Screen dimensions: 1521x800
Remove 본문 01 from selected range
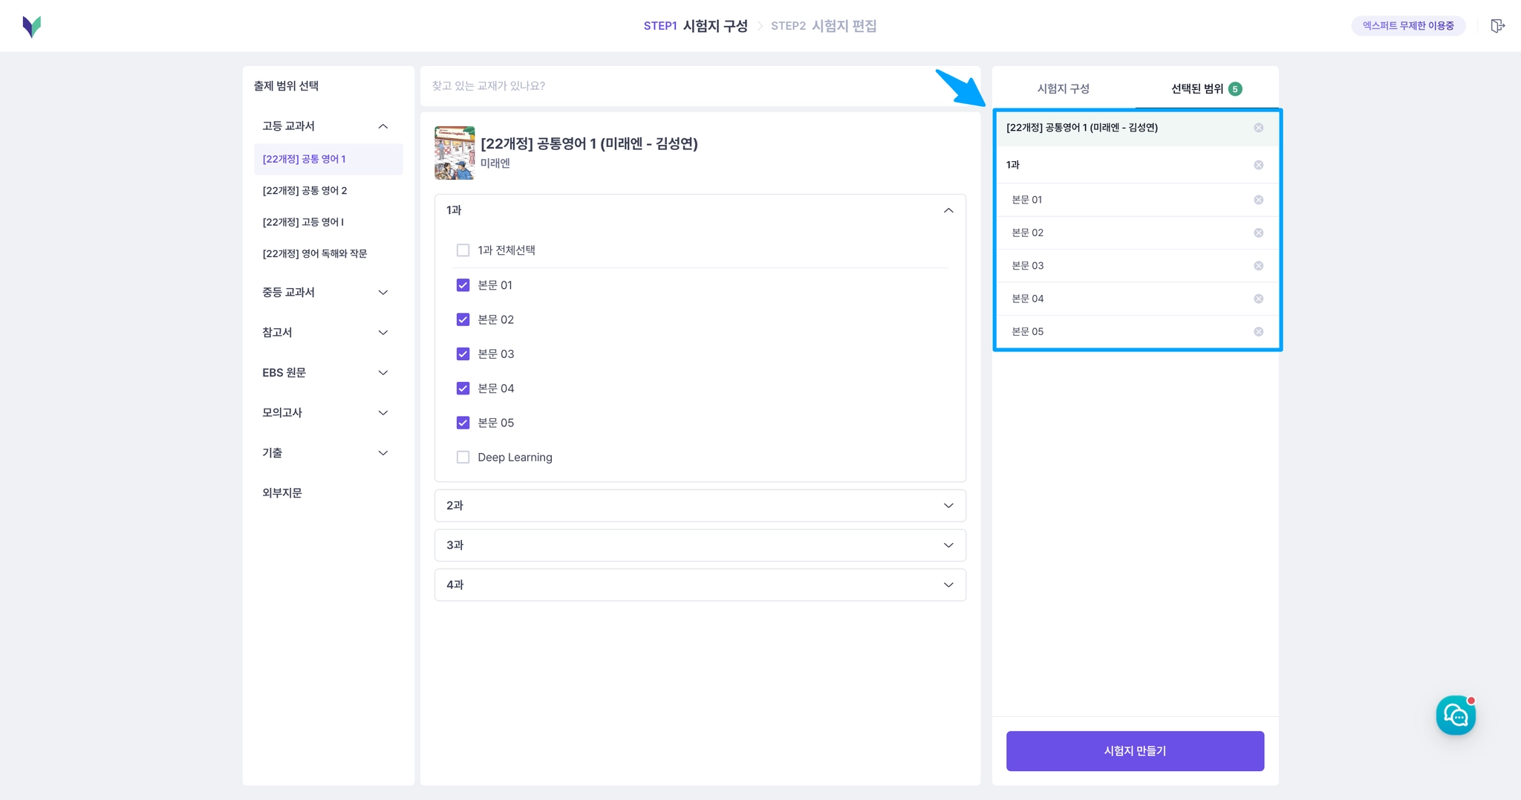click(1258, 200)
